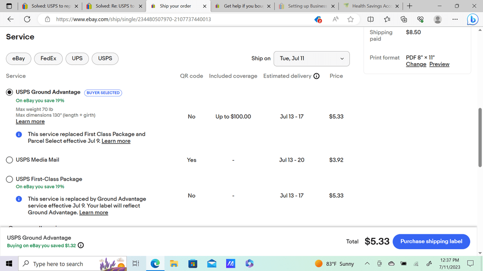Click the $3.92 Media Mail price
This screenshot has height=271, width=483.
[x=336, y=160]
